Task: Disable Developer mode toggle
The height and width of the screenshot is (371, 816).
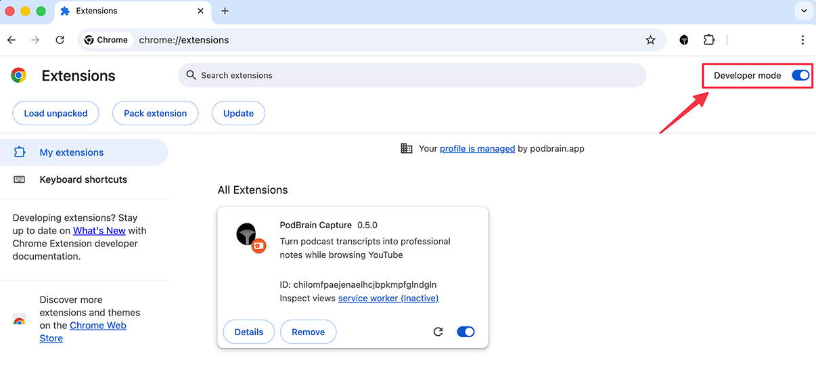Action: tap(800, 76)
